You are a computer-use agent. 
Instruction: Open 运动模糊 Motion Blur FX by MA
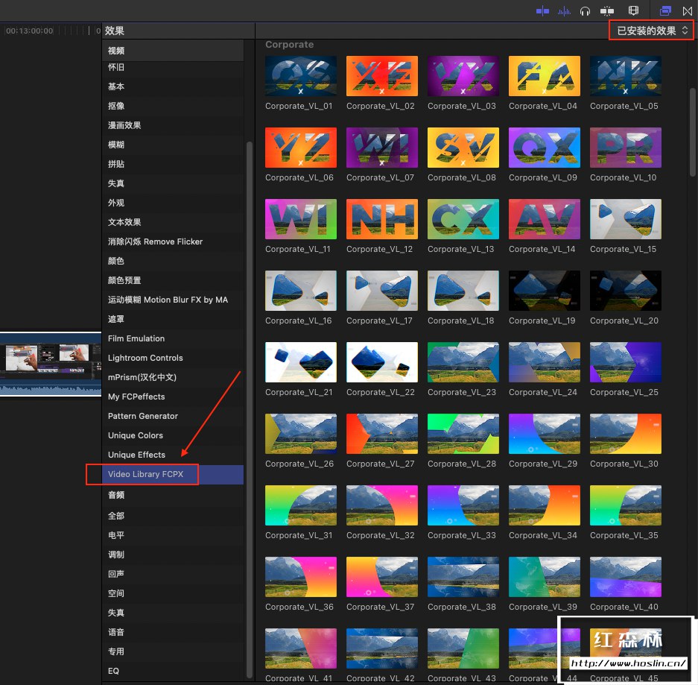[x=173, y=300]
